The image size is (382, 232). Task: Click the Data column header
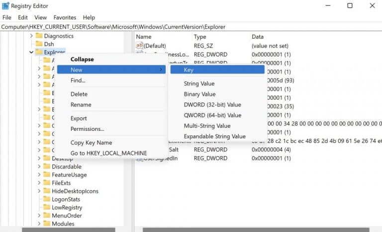(x=258, y=37)
